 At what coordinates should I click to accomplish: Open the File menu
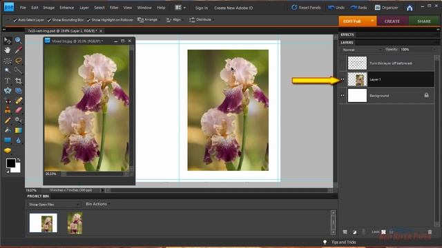(23, 8)
